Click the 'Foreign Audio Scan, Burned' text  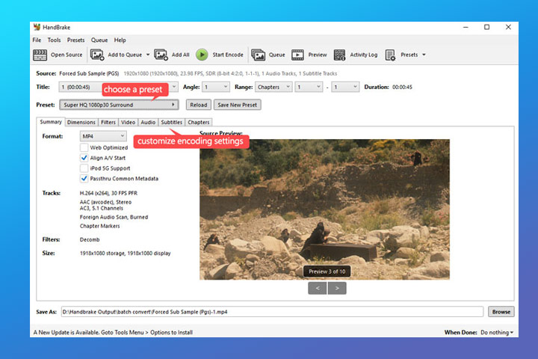click(114, 217)
